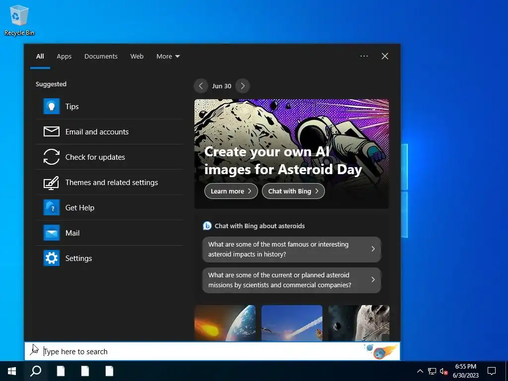Click the Bing chat logo icon
The image size is (508, 381).
(207, 226)
